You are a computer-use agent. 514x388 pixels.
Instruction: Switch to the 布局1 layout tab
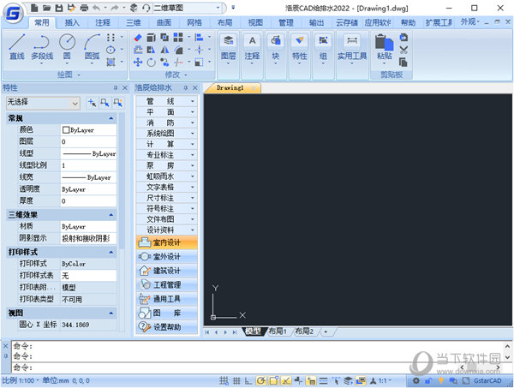(278, 331)
